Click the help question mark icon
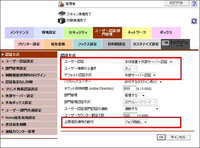The image size is (200, 148). [194, 4]
